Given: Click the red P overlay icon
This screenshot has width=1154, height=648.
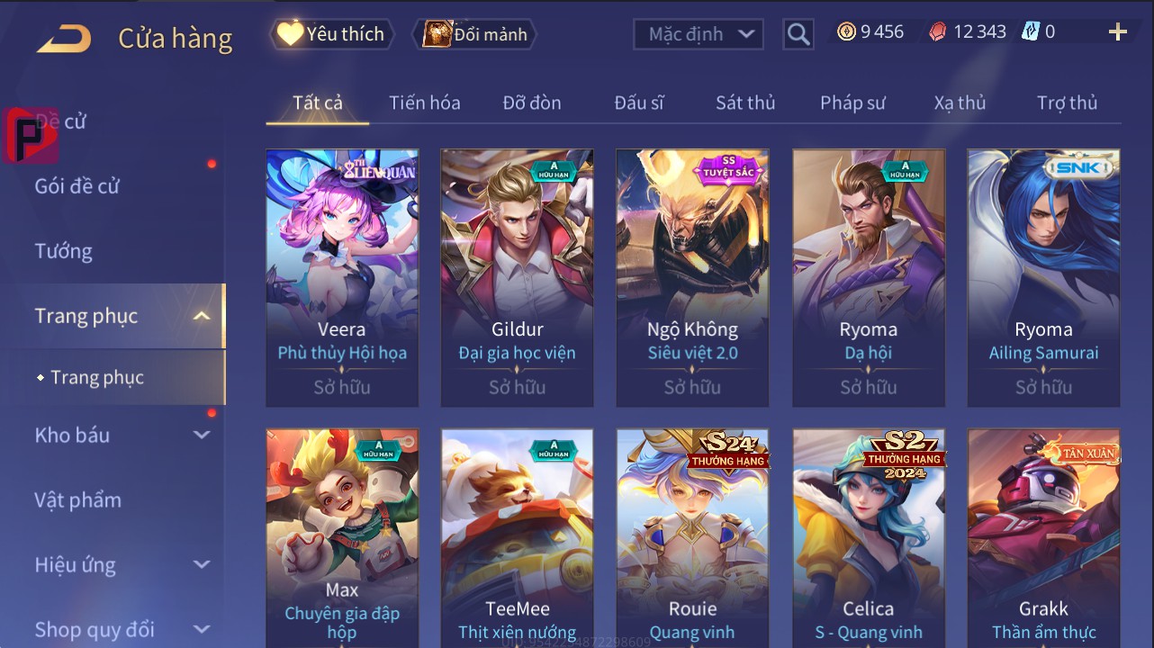Looking at the screenshot, I should pyautogui.click(x=30, y=136).
